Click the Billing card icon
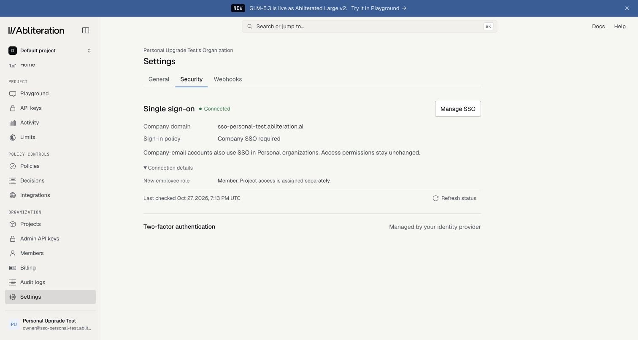The image size is (638, 340). click(x=13, y=268)
